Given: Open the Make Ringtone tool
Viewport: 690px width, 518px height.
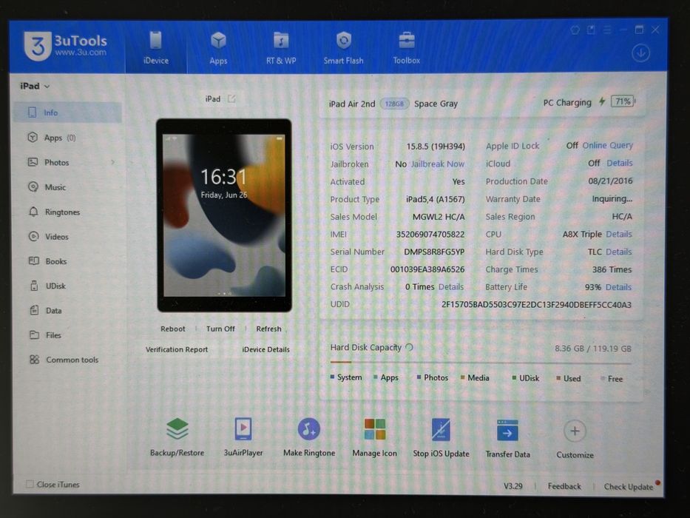Looking at the screenshot, I should pos(309,437).
